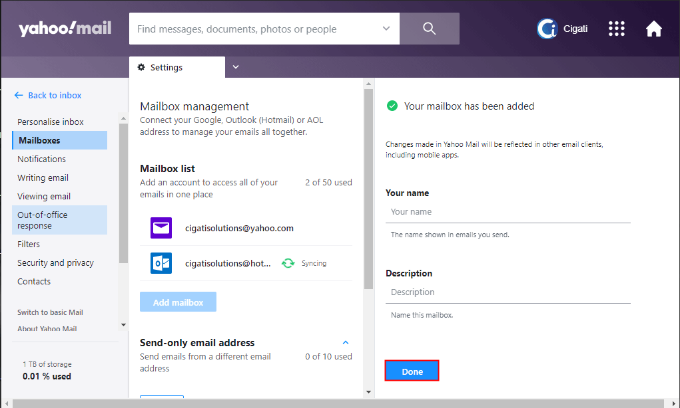Click the 2 of 50 used text
This screenshot has height=408, width=680.
pos(328,183)
